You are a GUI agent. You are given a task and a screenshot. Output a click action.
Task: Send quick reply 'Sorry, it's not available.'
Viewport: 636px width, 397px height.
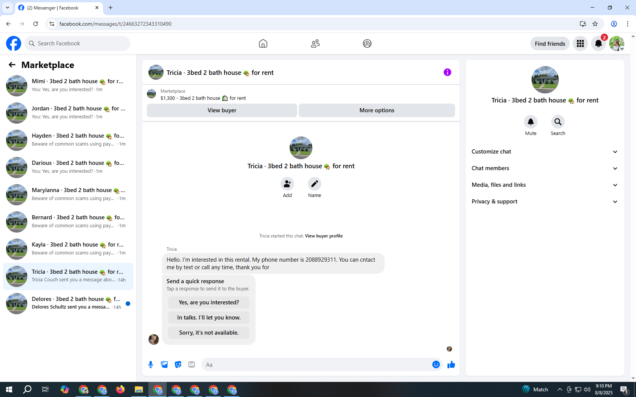tap(209, 333)
